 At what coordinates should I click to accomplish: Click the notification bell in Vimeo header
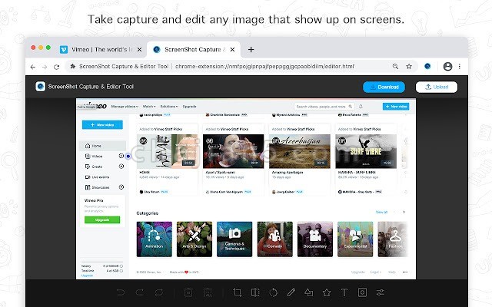click(x=361, y=107)
